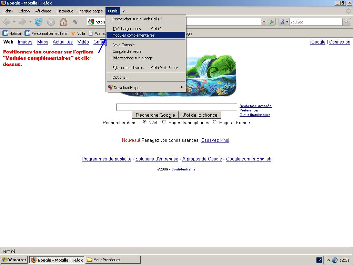Open the Recherche avancée link
Viewport: 353px width, 265px height.
click(255, 106)
